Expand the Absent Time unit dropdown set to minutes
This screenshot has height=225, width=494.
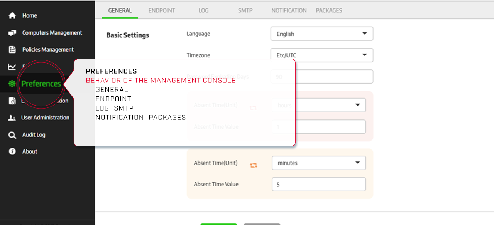tap(319, 163)
